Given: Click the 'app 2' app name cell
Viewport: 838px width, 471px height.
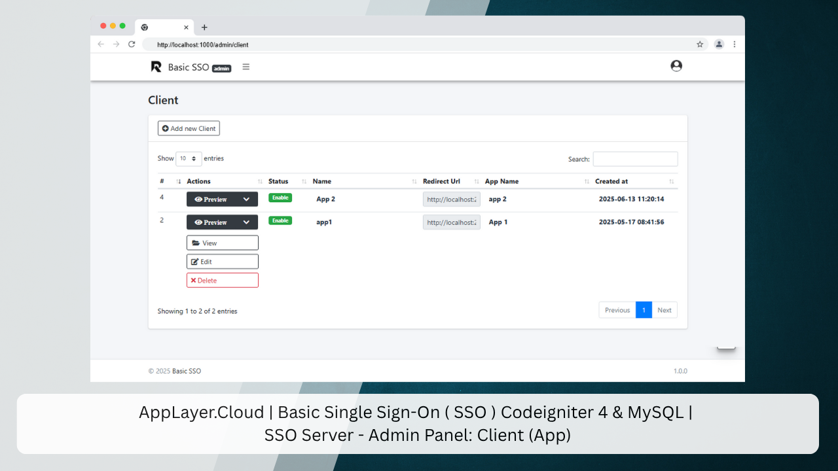Looking at the screenshot, I should point(498,199).
